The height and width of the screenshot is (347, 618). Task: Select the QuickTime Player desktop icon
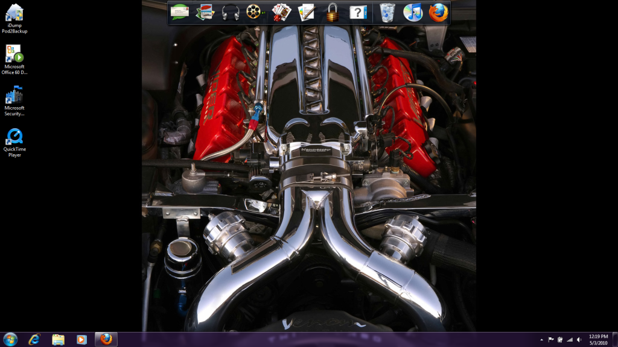coord(14,142)
